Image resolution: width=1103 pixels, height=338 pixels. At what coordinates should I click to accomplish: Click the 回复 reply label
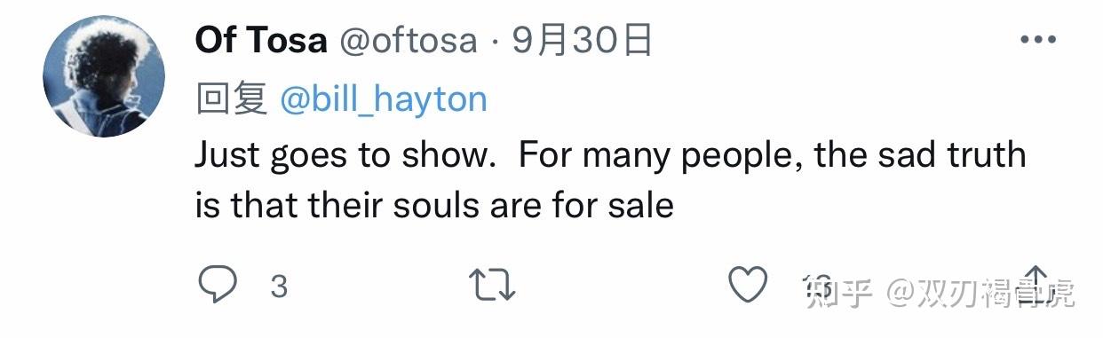(231, 99)
